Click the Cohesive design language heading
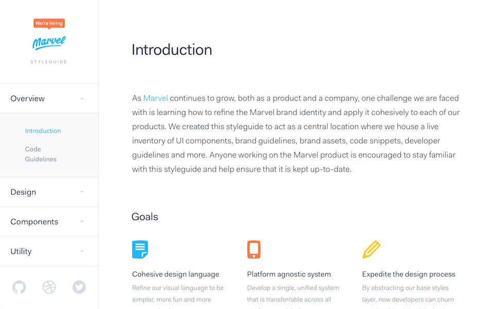 175,274
